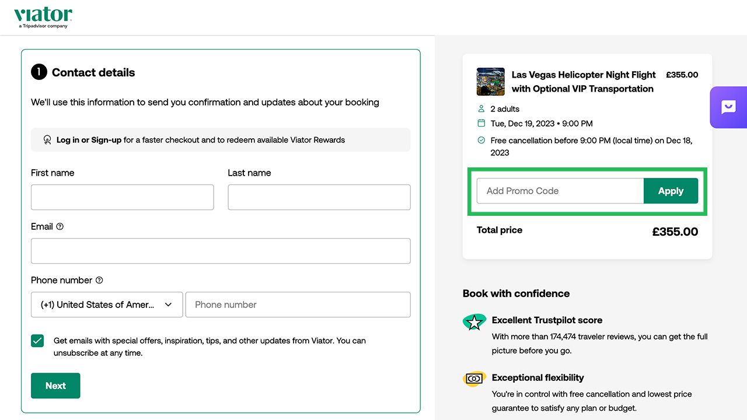Click the rewards icon beside Log in
This screenshot has height=420, width=747.
(x=47, y=140)
